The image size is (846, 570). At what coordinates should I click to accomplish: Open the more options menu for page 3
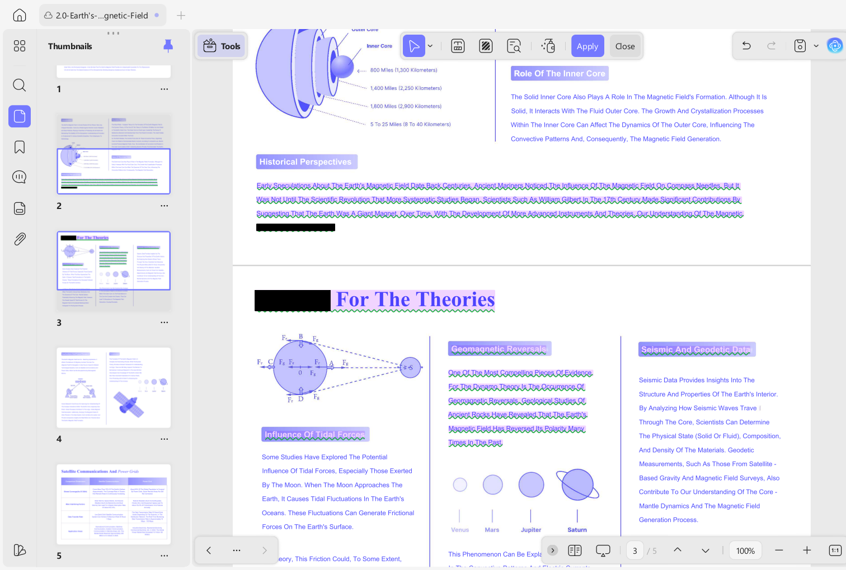164,322
